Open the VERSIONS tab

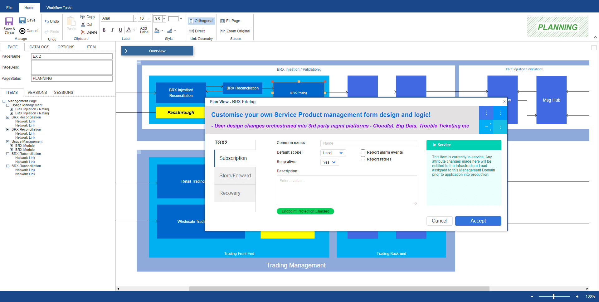[37, 93]
